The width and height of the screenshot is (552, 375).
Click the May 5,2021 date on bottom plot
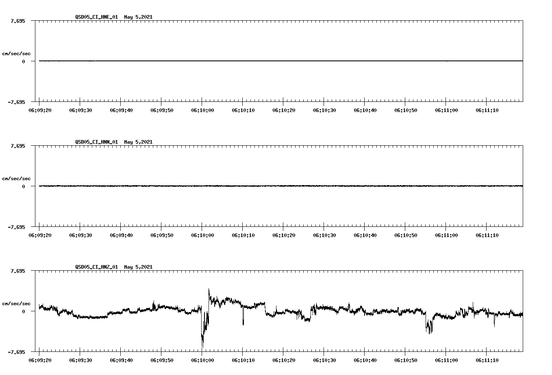138,267
